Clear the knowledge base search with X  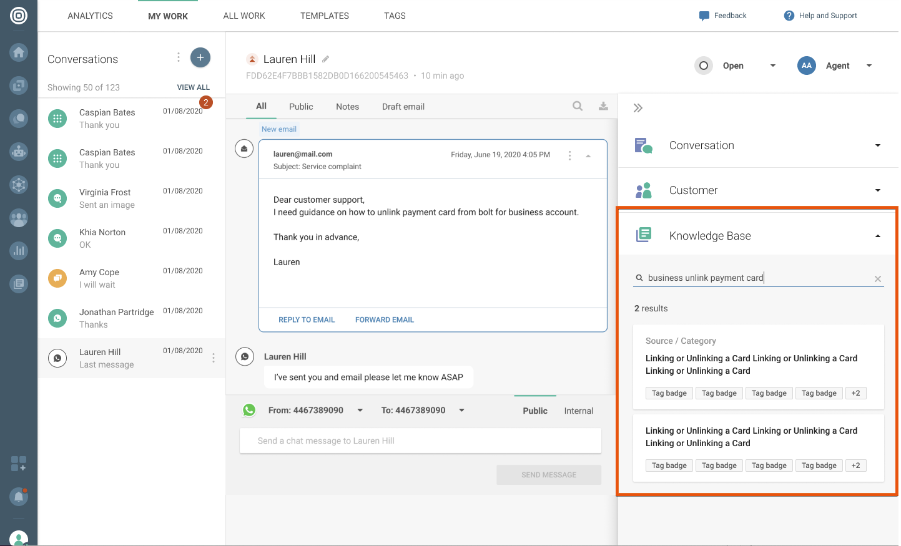[x=877, y=279]
